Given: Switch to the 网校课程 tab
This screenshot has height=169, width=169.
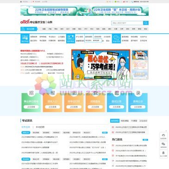Looking at the screenshot, I should [125, 121].
